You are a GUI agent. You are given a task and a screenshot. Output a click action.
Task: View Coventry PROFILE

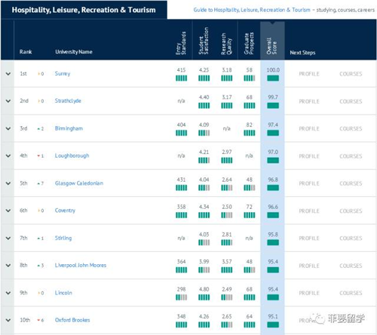[309, 211]
